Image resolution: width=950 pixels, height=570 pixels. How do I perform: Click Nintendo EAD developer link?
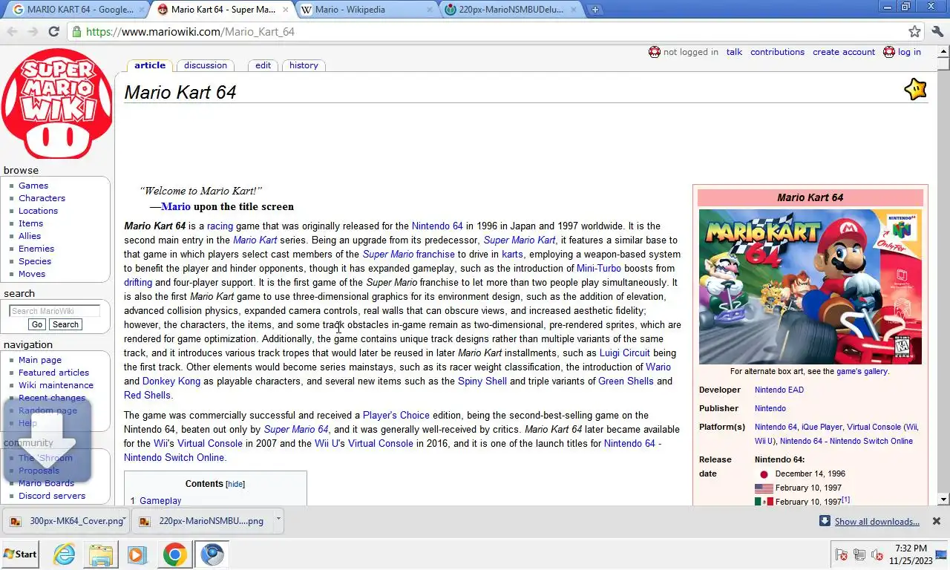(779, 390)
